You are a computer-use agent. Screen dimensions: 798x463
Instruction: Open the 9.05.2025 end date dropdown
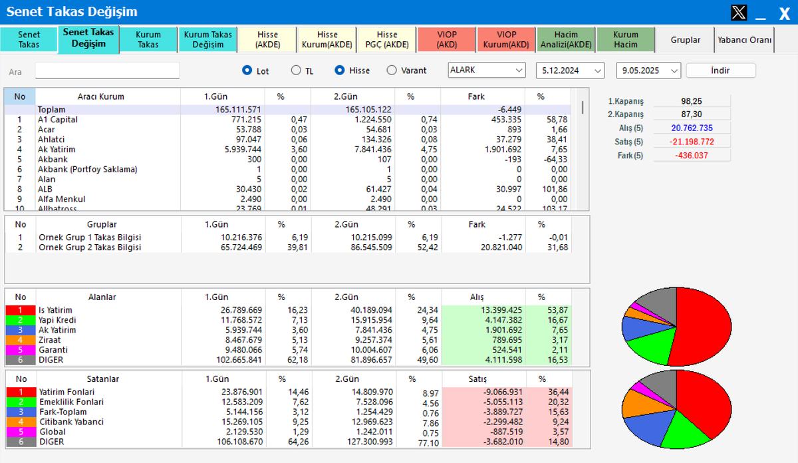click(x=648, y=70)
